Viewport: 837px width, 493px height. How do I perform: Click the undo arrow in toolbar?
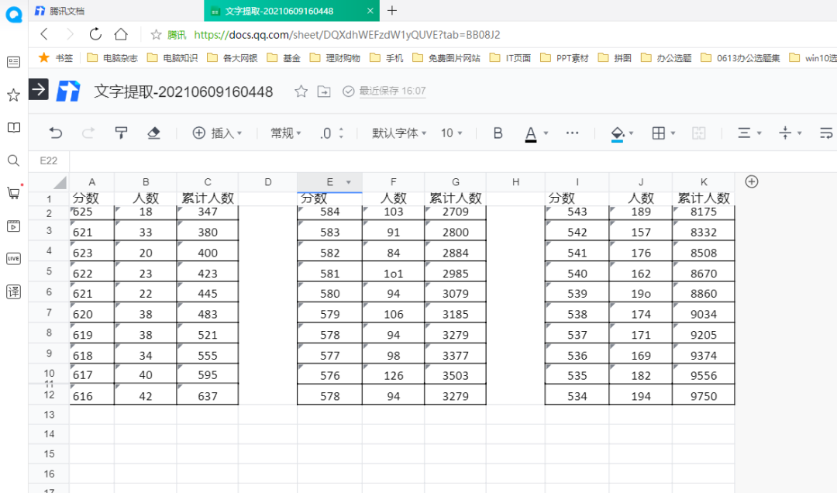tap(56, 133)
